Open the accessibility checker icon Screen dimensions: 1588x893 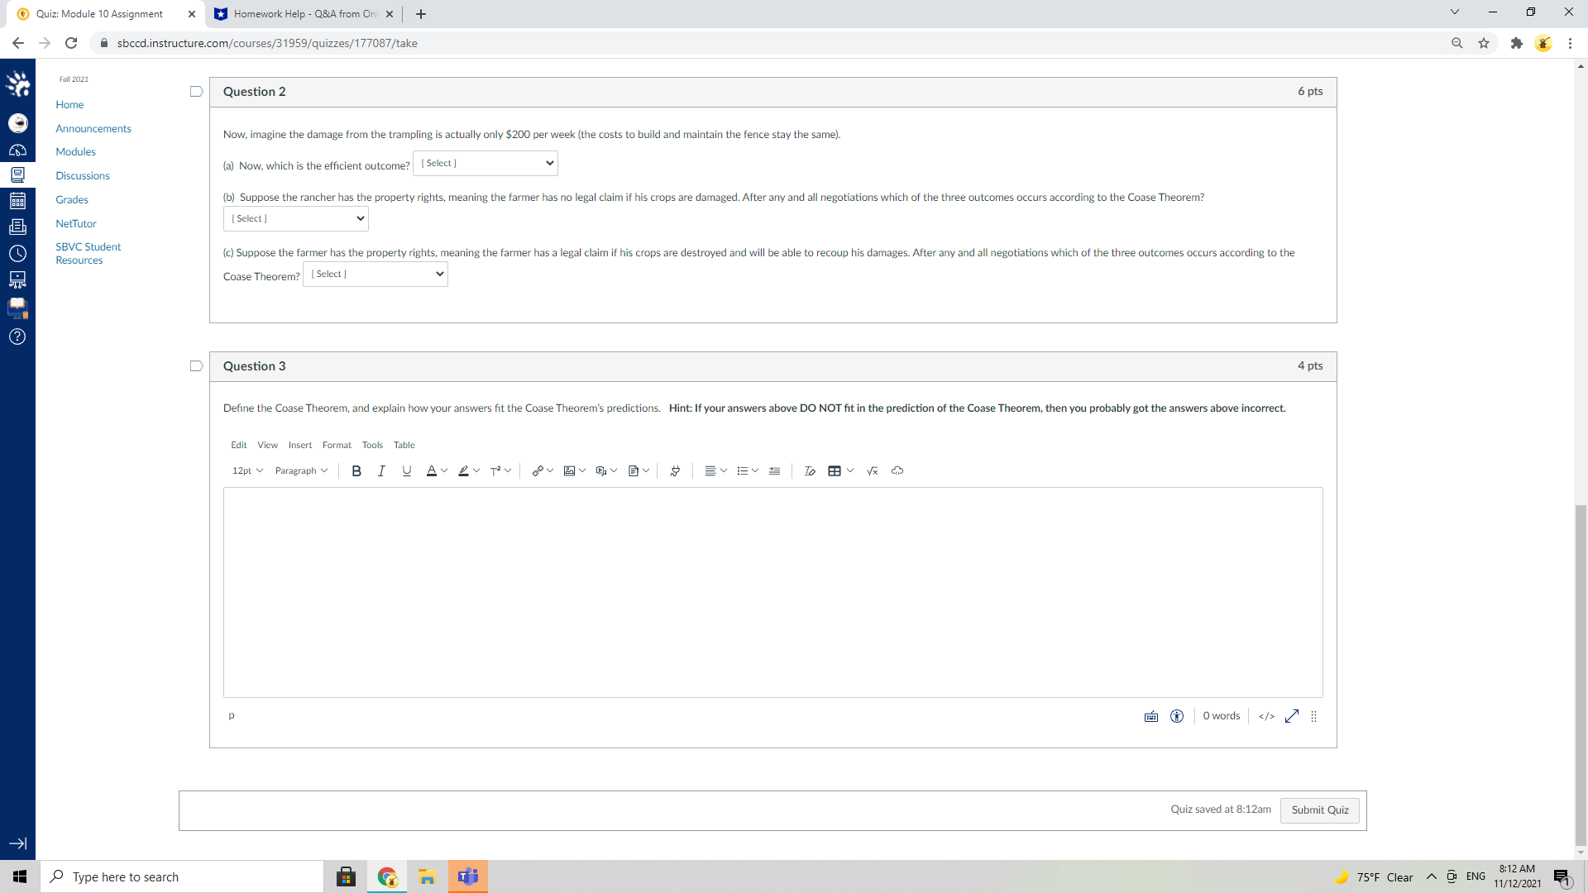point(1177,716)
